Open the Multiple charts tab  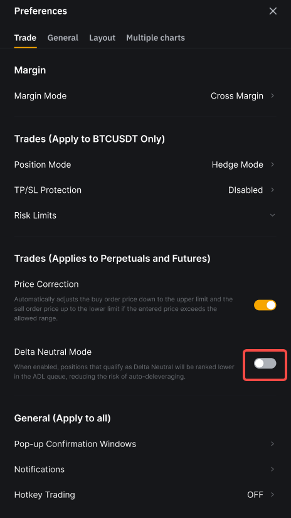(x=156, y=38)
